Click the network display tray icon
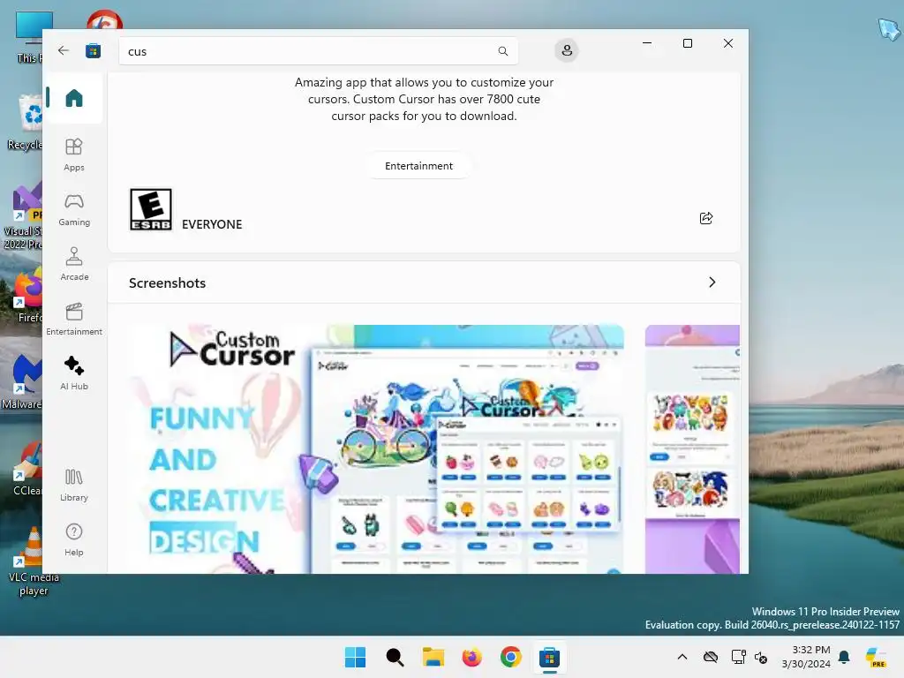This screenshot has height=678, width=904. (738, 657)
